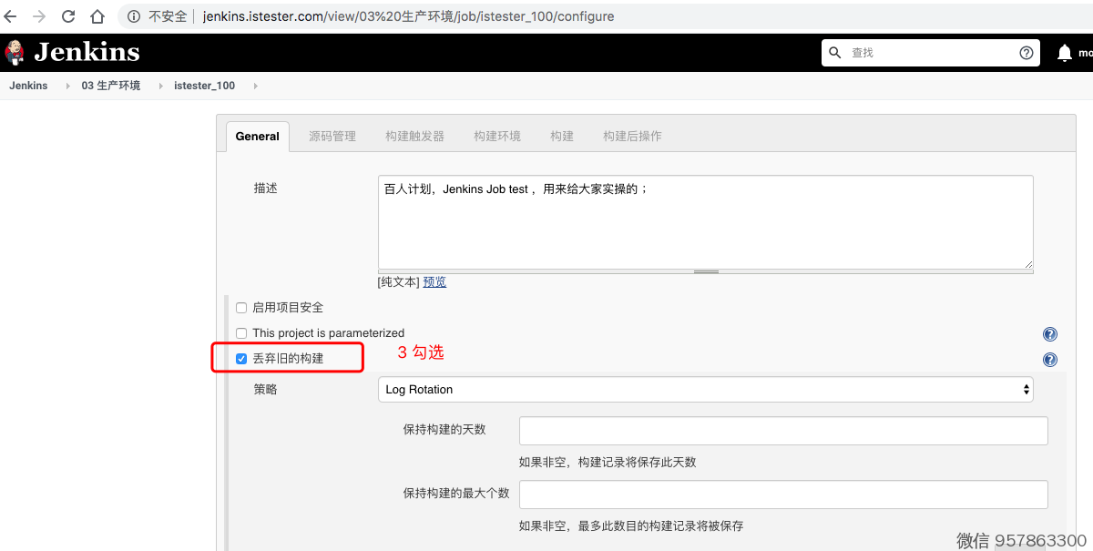1093x551 pixels.
Task: Expand the breadcrumb arrow after istester_100
Action: [255, 86]
